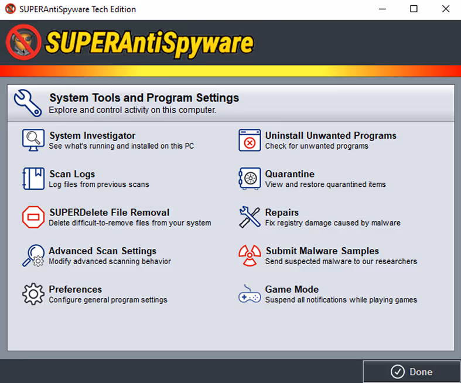461x383 pixels.
Task: Click "SUPERAntiSpyware Tech Edition" window title
Action: tap(78, 9)
